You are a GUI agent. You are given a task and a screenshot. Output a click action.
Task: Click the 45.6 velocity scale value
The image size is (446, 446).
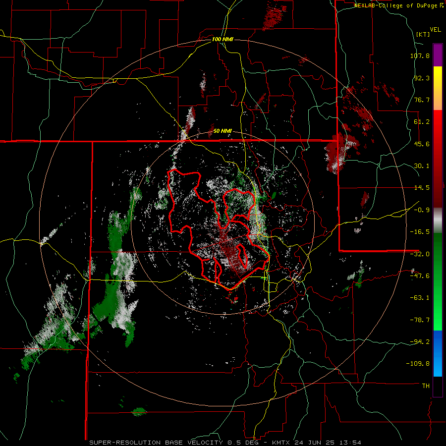pos(422,144)
